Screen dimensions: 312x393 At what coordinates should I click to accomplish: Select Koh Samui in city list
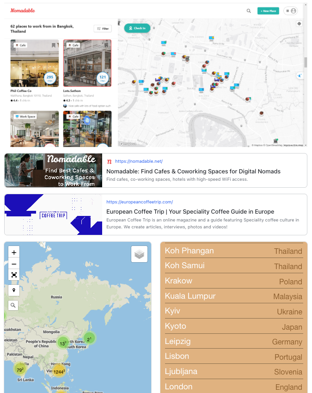point(233,266)
